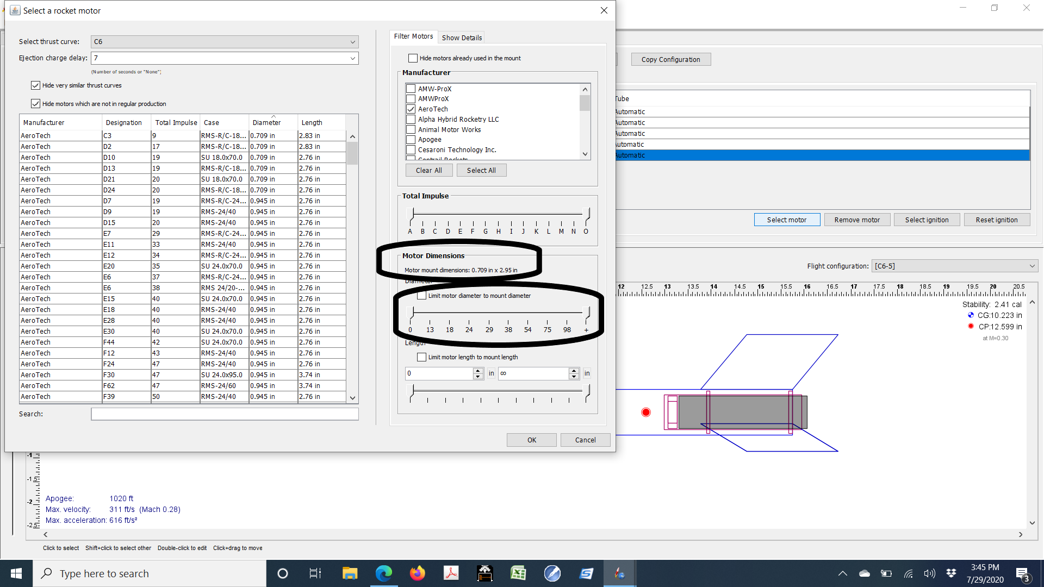The height and width of the screenshot is (587, 1044).
Task: Launch Microsoft Edge from the taskbar
Action: click(x=383, y=573)
